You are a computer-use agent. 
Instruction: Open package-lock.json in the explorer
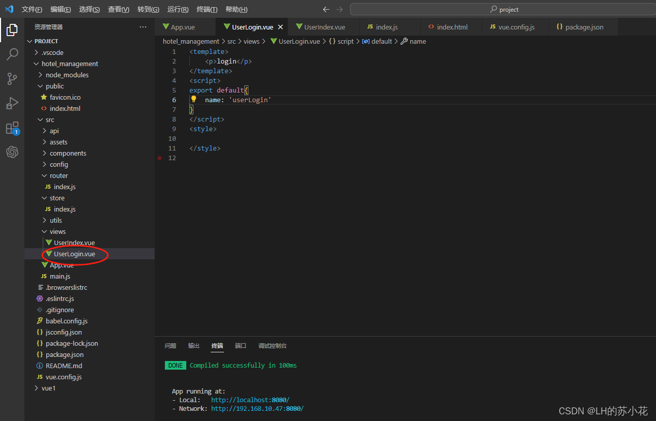click(90, 343)
